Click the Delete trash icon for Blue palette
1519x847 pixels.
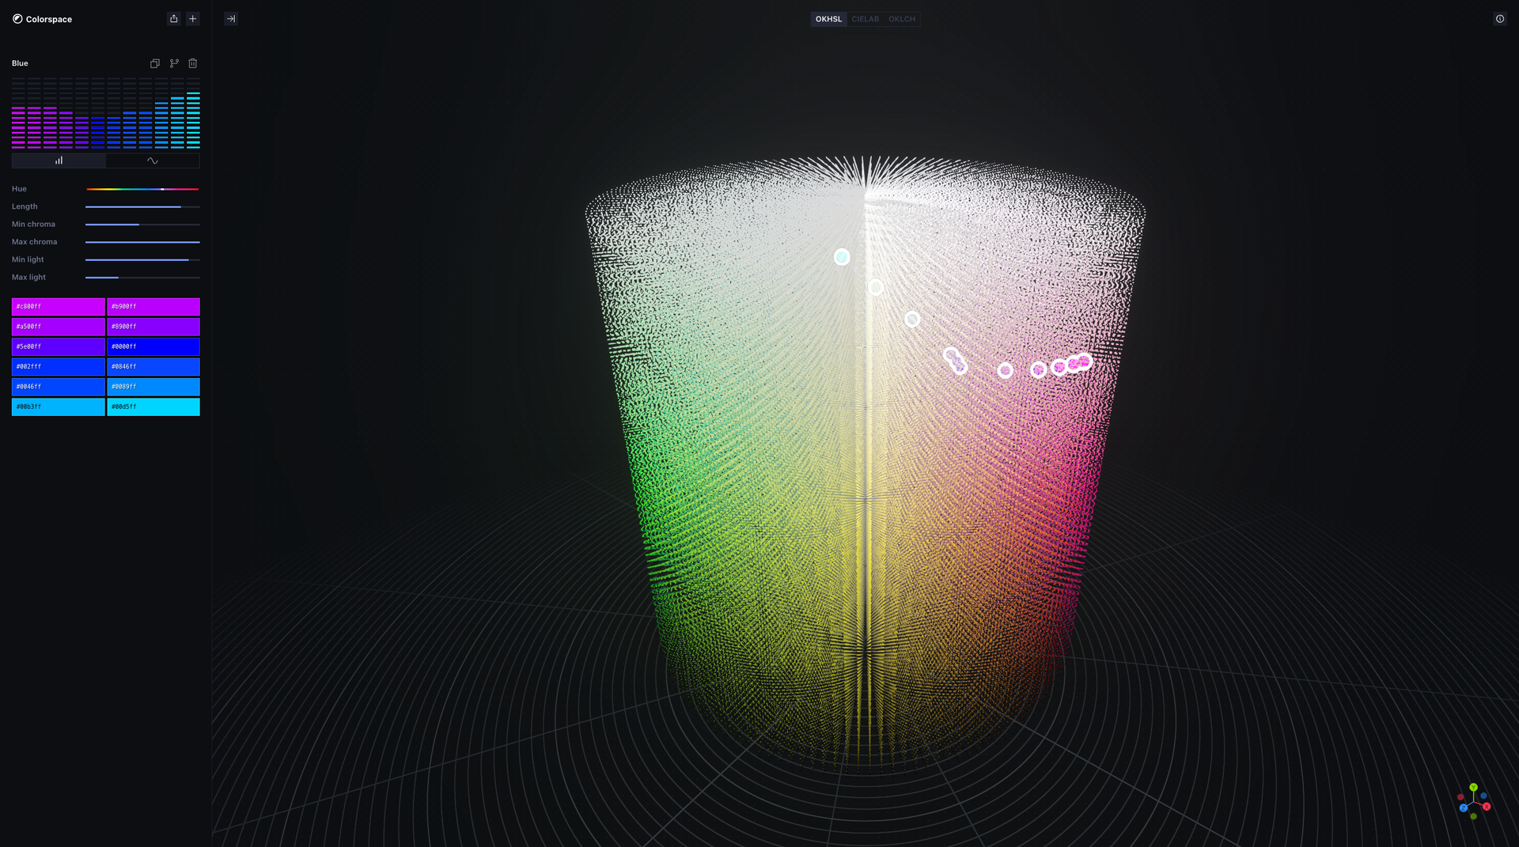click(x=192, y=63)
